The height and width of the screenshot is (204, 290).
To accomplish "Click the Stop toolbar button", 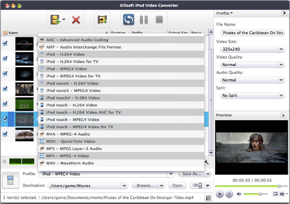I will tap(159, 19).
